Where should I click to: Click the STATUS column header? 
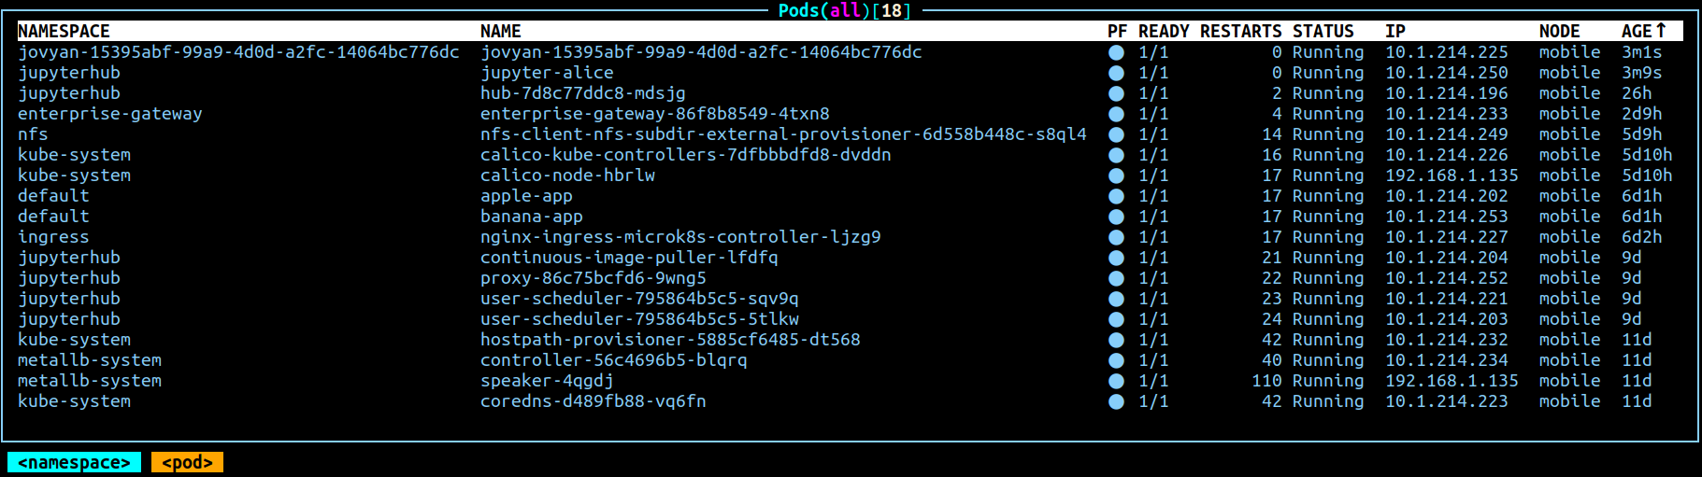pyautogui.click(x=1323, y=31)
